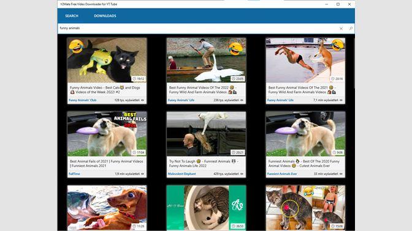Switch to the DOWNLOADS tab

click(105, 16)
